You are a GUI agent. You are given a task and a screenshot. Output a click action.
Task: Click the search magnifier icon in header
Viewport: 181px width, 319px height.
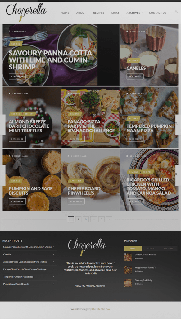176,12
